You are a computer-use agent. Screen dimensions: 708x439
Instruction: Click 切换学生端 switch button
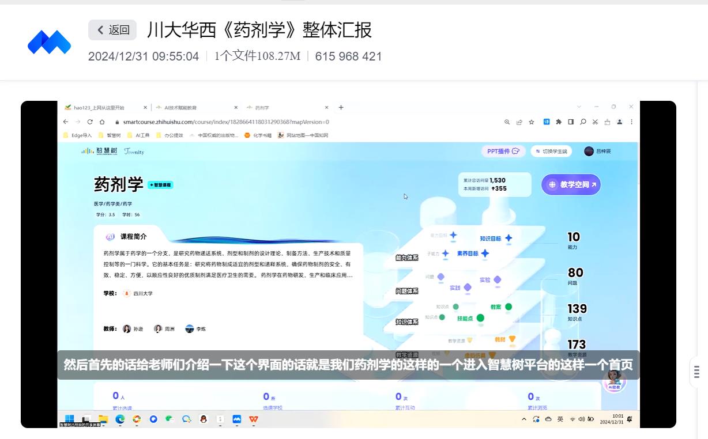pyautogui.click(x=551, y=152)
